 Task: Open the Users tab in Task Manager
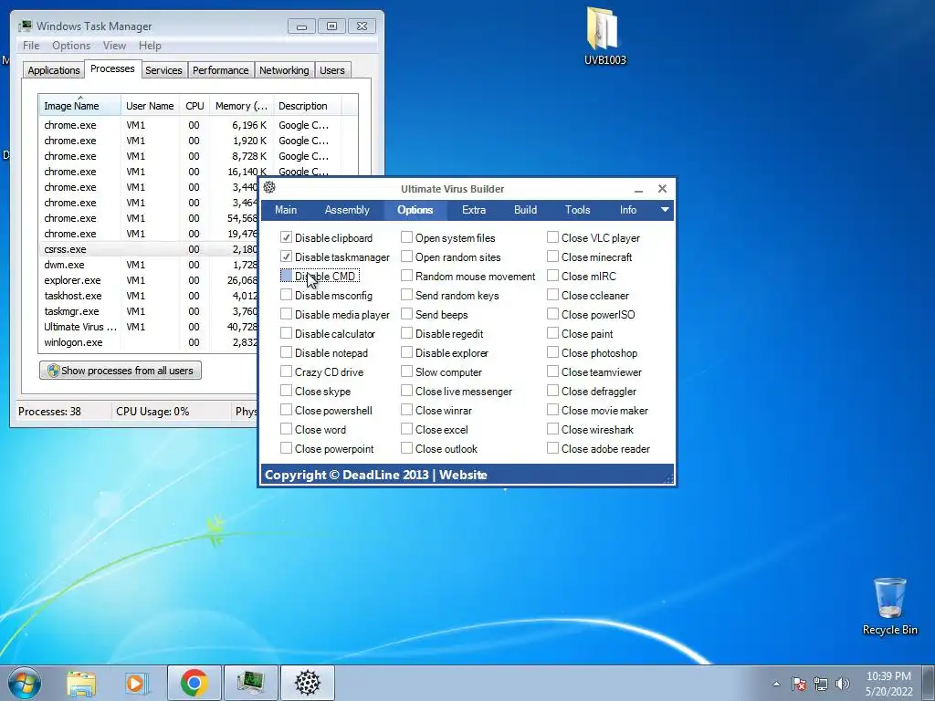[331, 70]
